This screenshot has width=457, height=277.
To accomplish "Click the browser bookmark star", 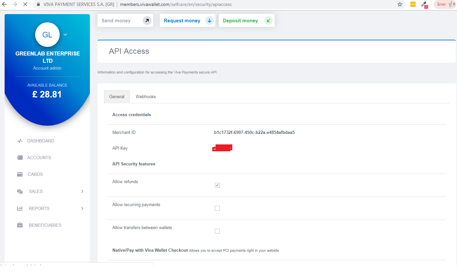I will pyautogui.click(x=400, y=5).
